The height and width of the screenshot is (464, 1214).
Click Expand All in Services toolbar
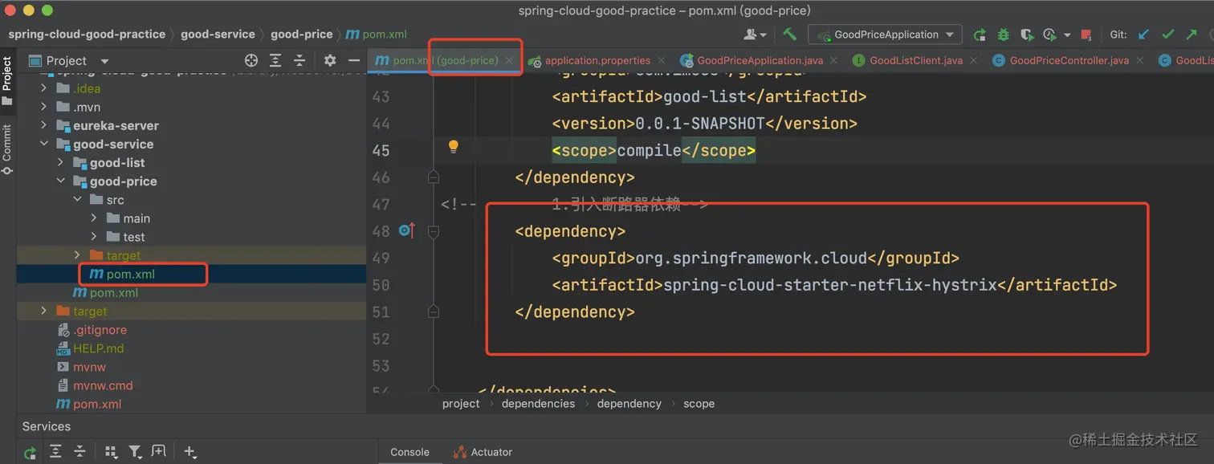click(x=56, y=452)
